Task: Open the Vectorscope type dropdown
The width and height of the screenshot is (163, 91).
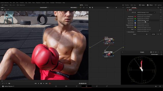Action: [x=155, y=54]
